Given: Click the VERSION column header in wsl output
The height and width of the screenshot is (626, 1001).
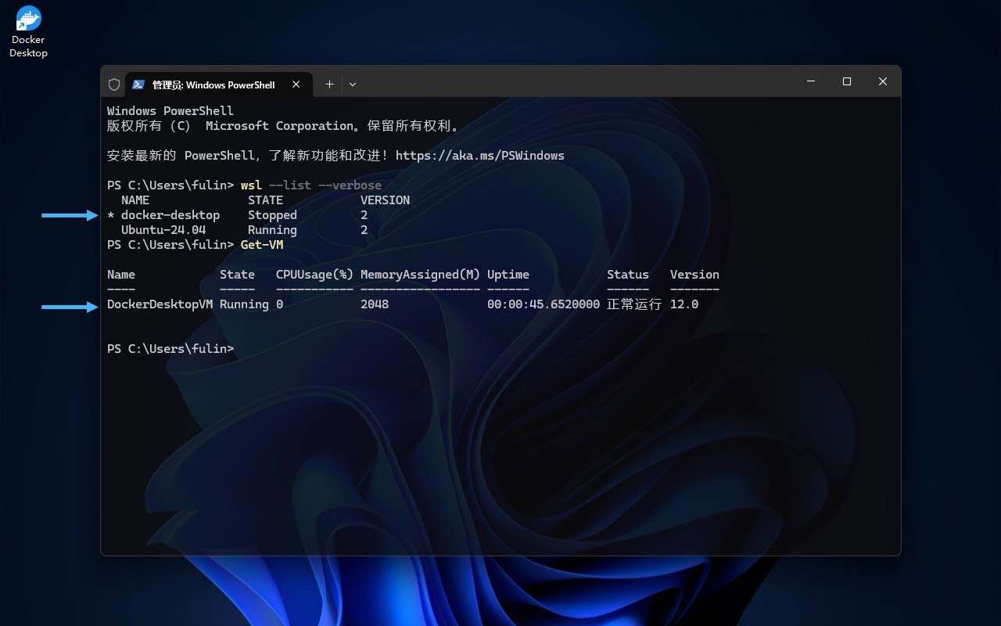Looking at the screenshot, I should [x=385, y=200].
